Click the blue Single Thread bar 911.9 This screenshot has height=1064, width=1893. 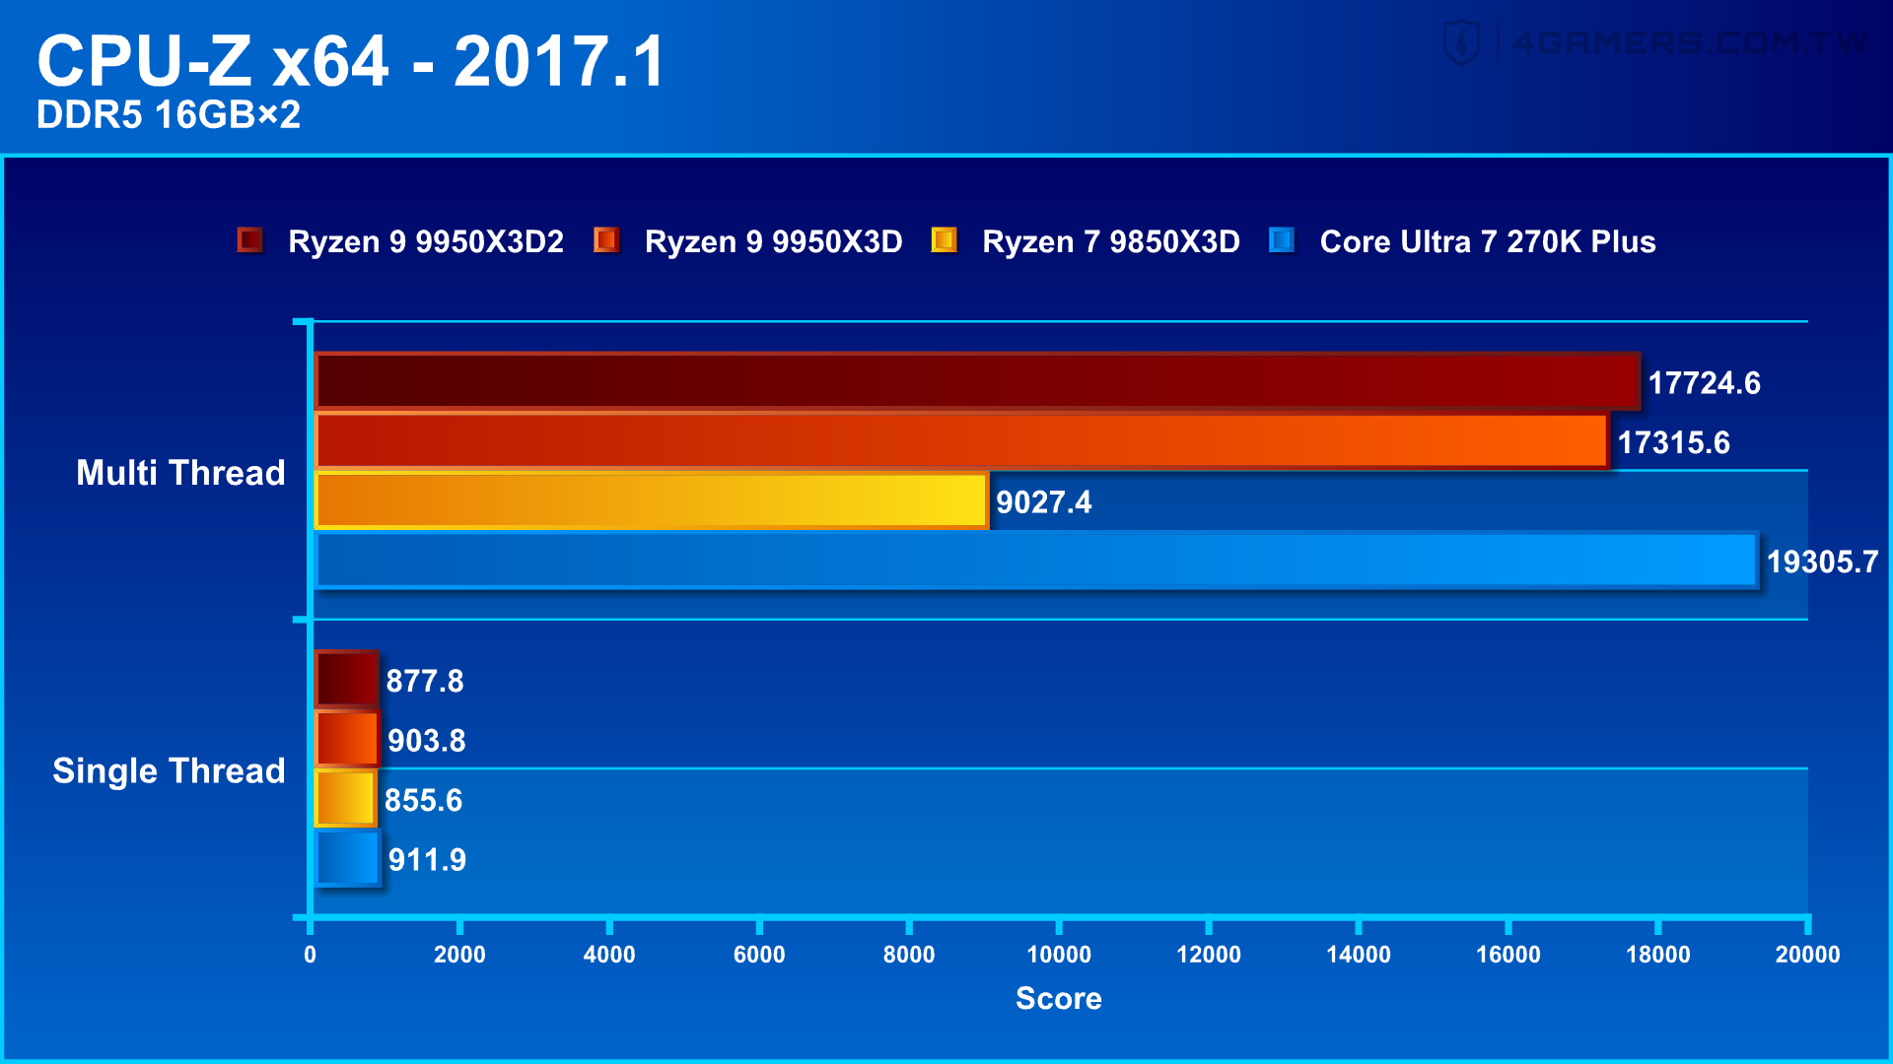pyautogui.click(x=347, y=858)
